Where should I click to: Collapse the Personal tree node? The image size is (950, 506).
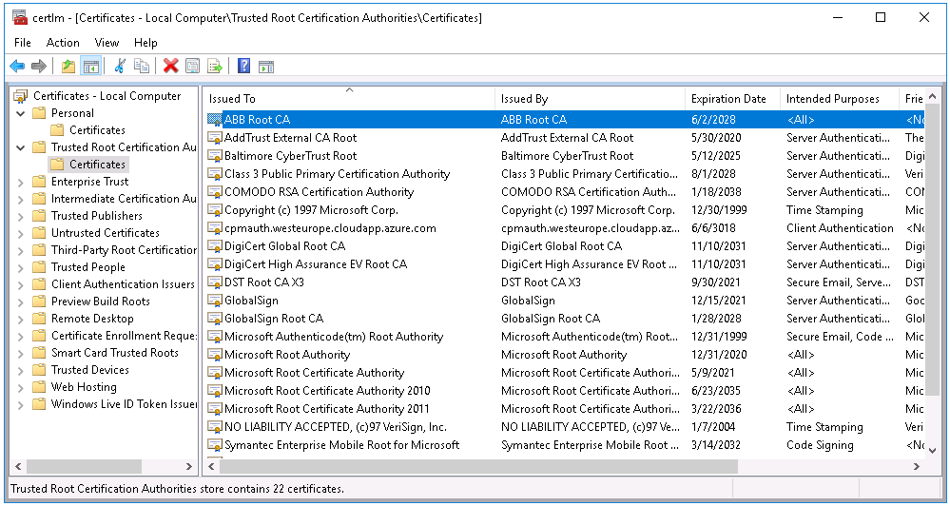point(21,113)
